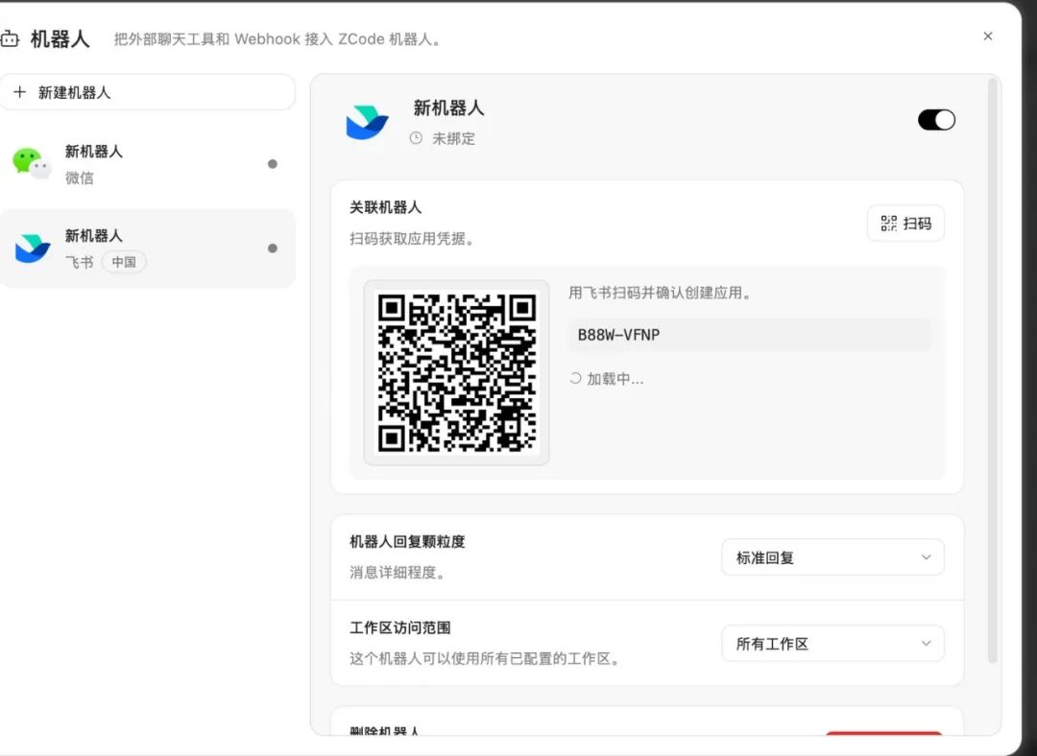Click the loading spinner beside 加载中

[575, 378]
